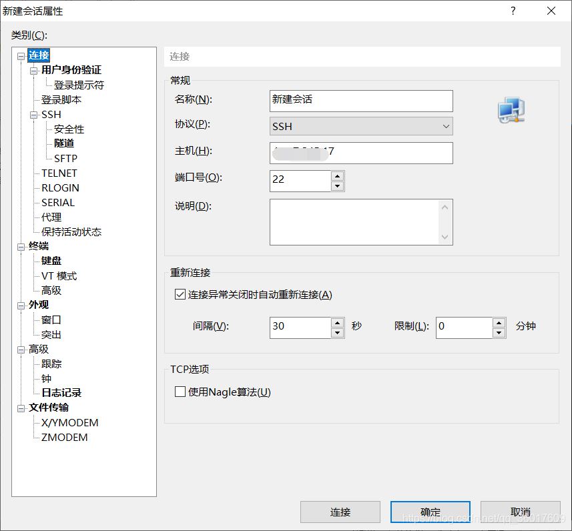This screenshot has height=531, width=572.
Task: Click the 确定 button
Action: tap(430, 512)
